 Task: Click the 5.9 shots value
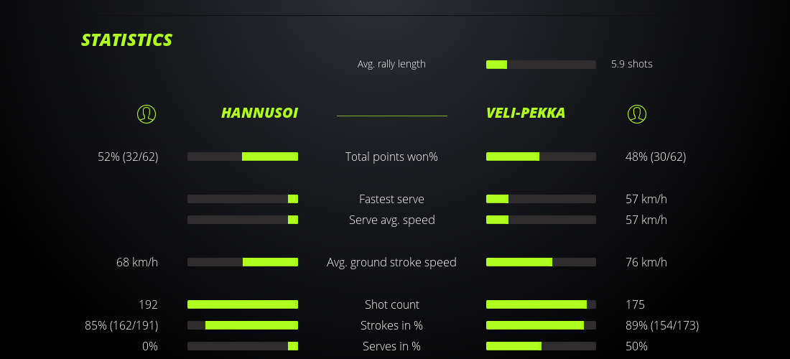(x=632, y=64)
